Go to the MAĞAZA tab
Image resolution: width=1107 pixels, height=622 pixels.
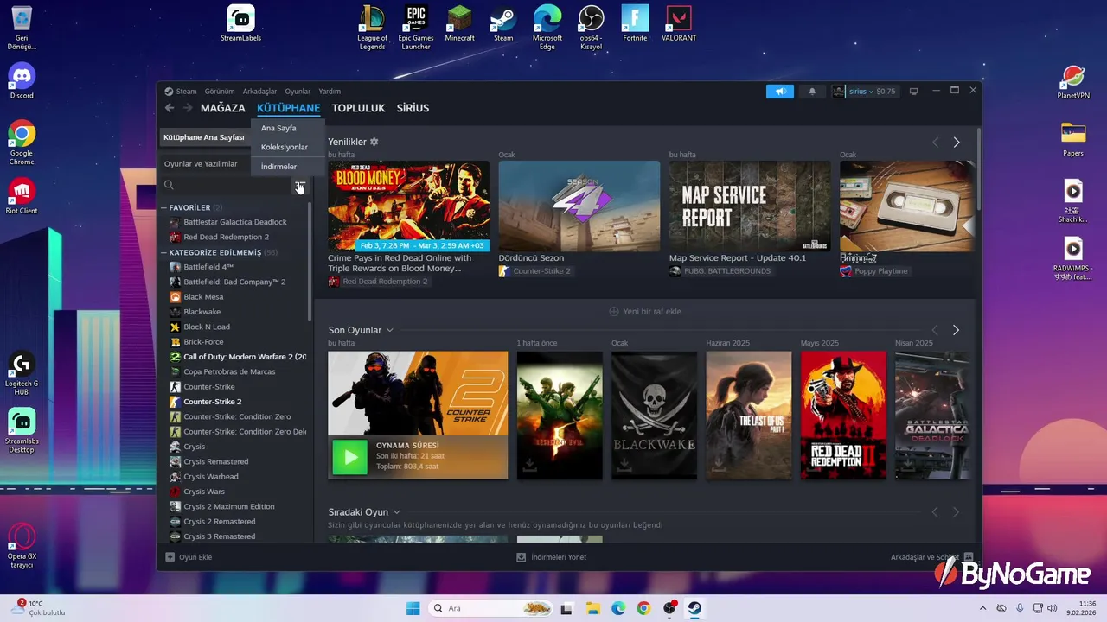[x=223, y=108]
